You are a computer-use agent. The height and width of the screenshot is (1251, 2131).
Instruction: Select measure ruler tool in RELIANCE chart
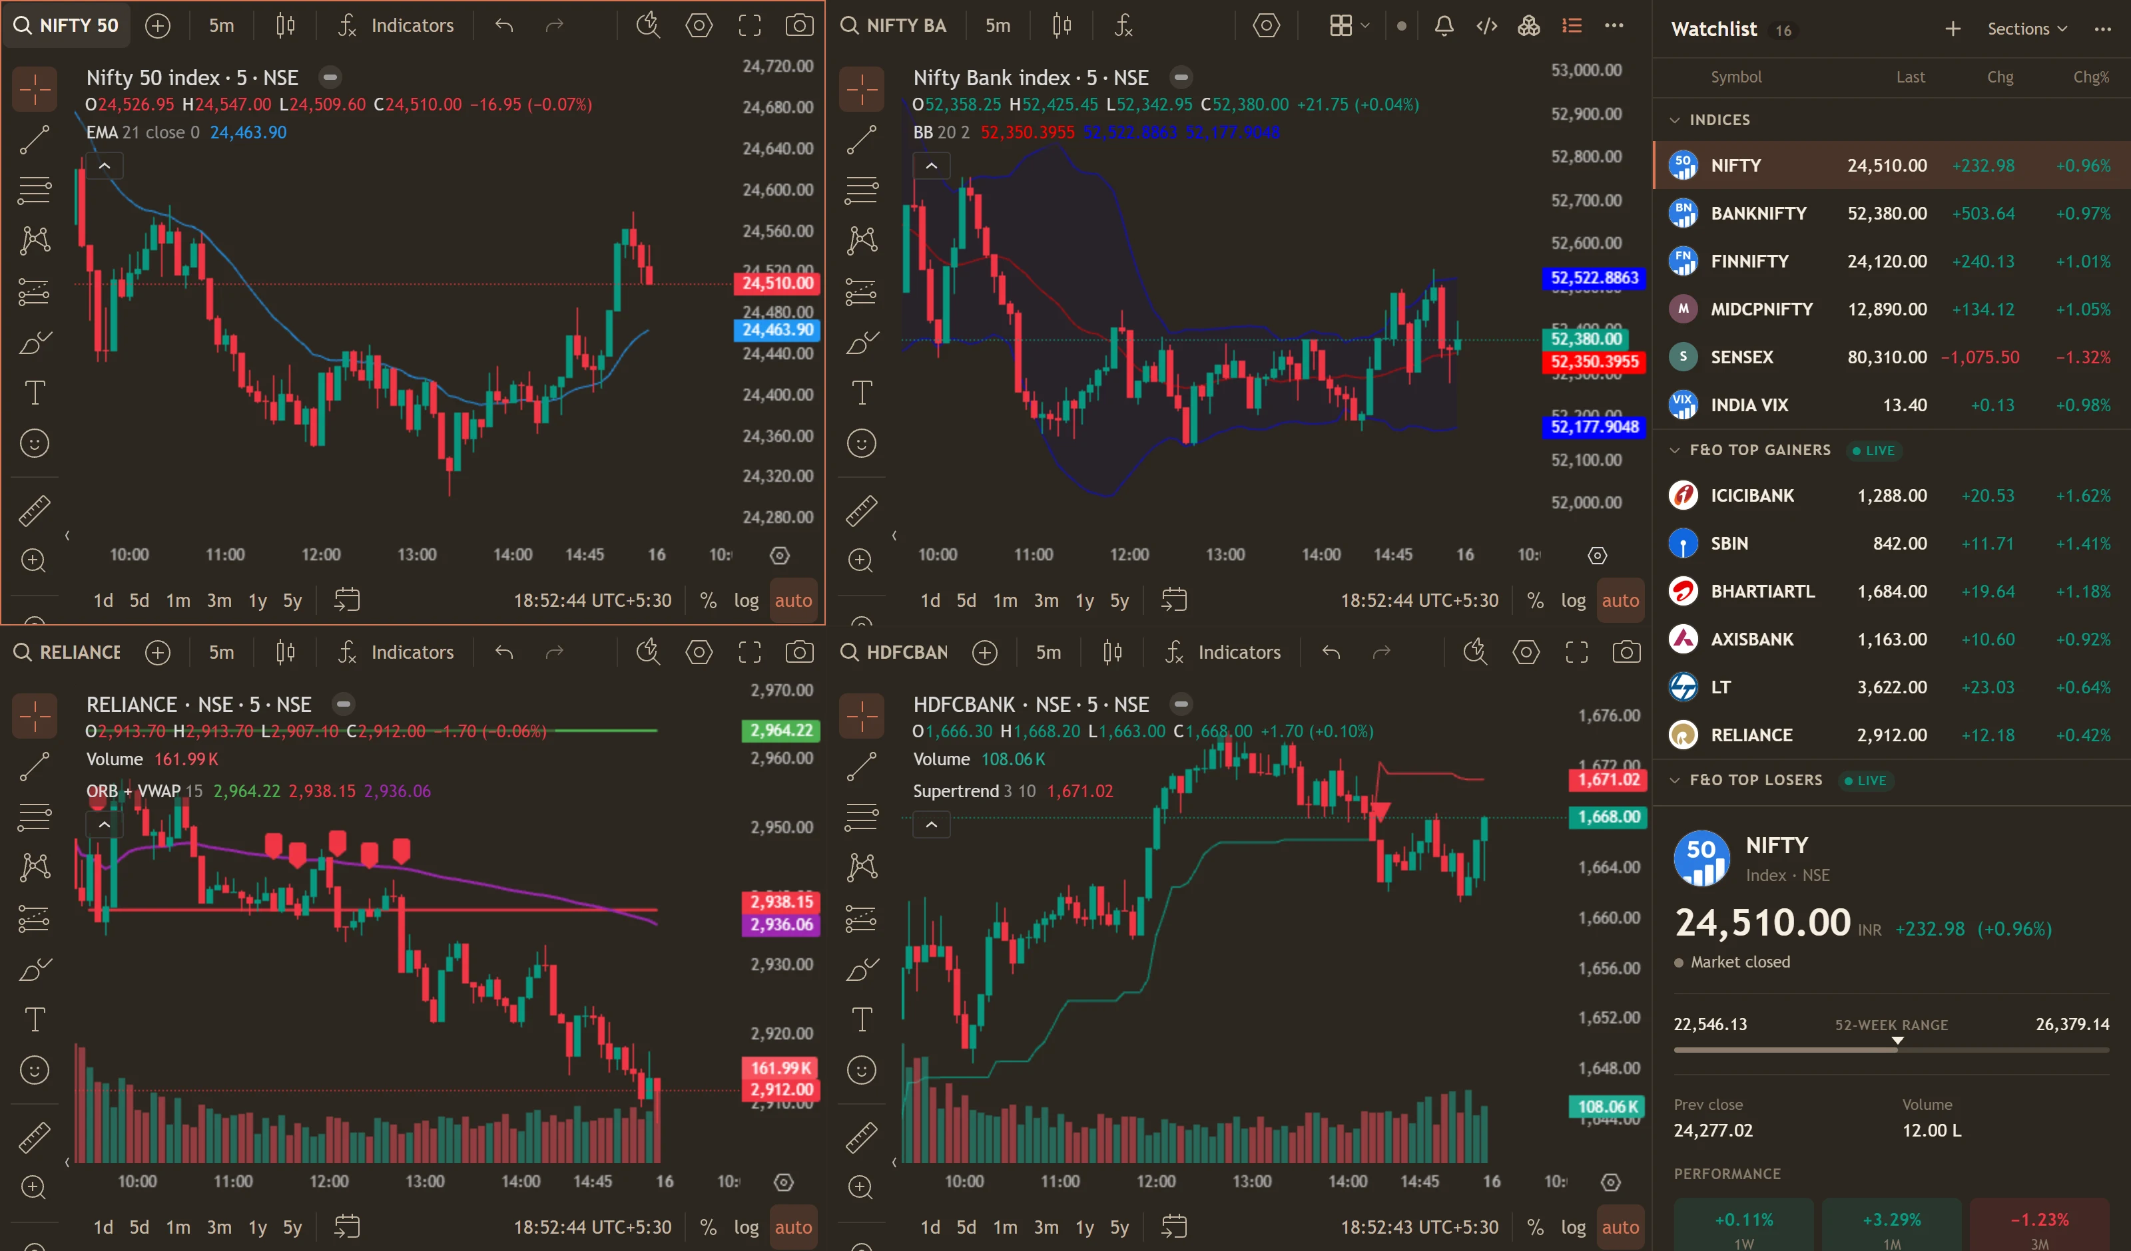click(35, 1138)
